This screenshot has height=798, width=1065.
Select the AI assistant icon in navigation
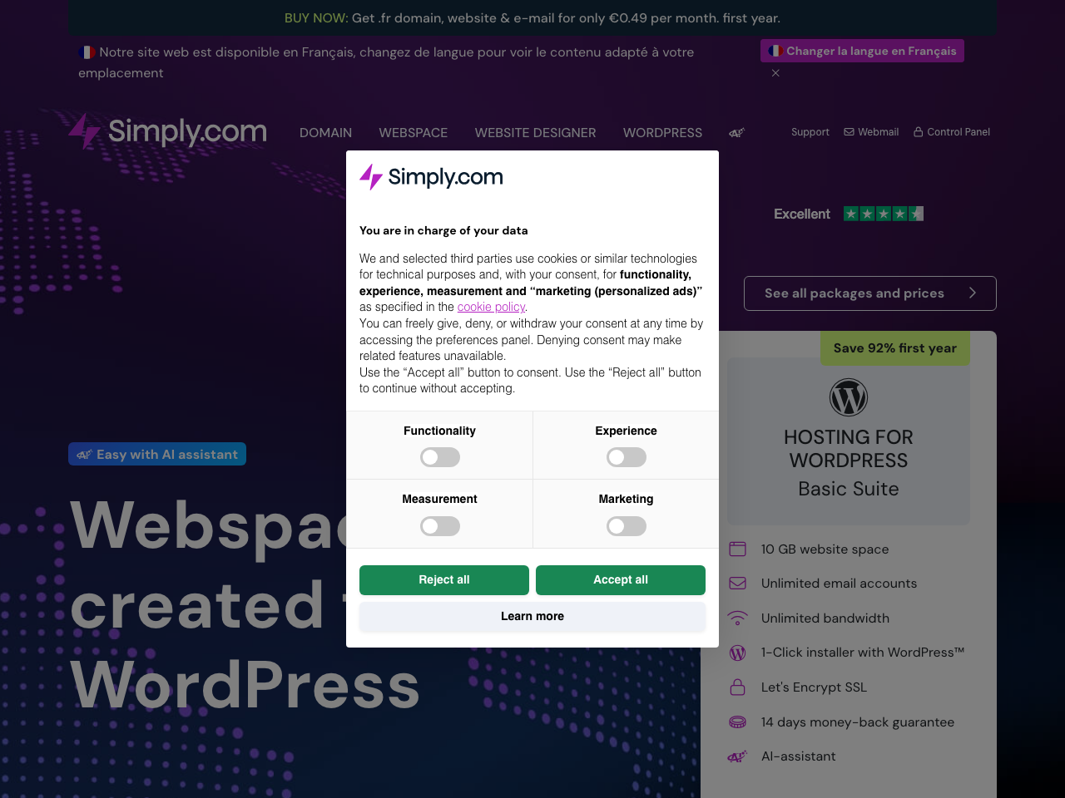(736, 132)
